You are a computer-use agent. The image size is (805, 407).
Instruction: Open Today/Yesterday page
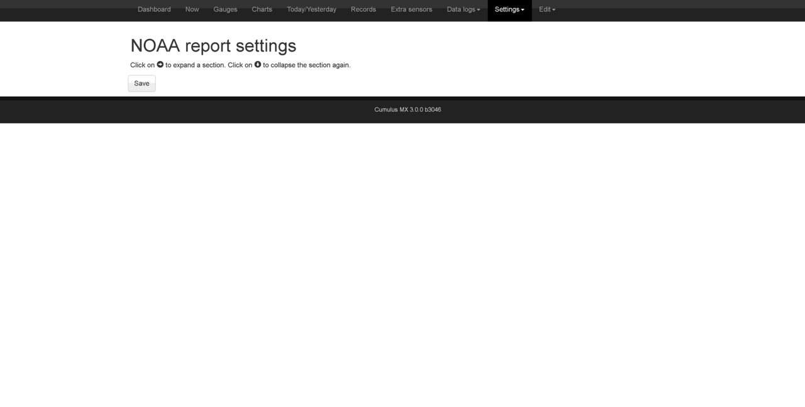[311, 9]
